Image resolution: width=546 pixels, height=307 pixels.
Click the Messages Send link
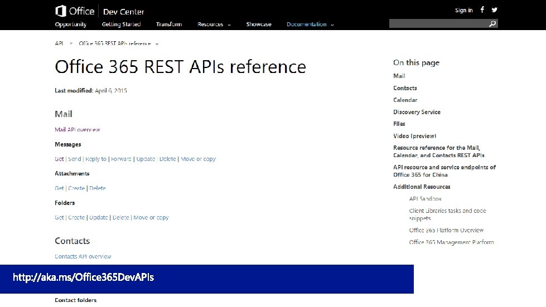75,159
